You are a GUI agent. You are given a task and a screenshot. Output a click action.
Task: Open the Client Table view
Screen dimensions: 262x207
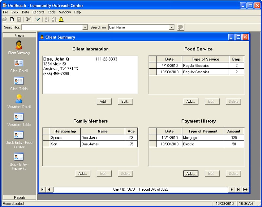(19, 81)
